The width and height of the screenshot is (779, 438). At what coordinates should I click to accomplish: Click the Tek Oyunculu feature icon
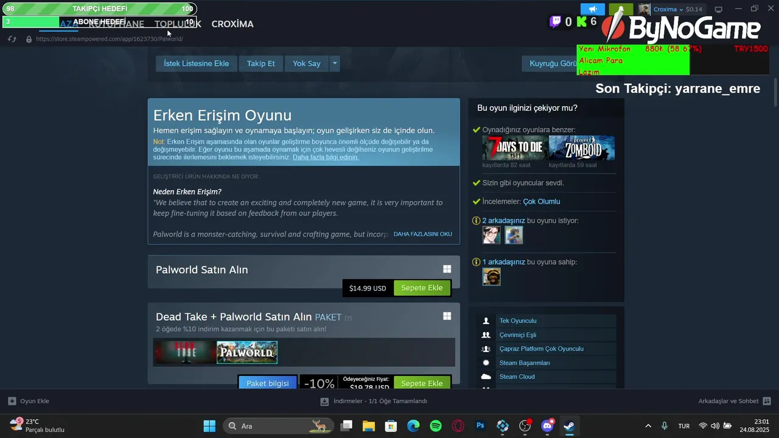[486, 321]
